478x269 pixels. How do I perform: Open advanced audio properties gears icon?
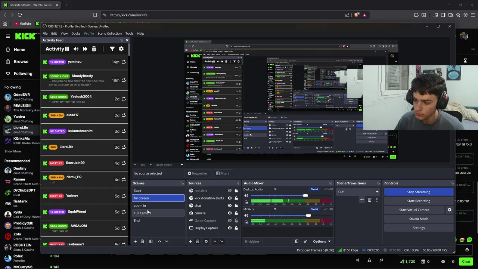pos(305,241)
